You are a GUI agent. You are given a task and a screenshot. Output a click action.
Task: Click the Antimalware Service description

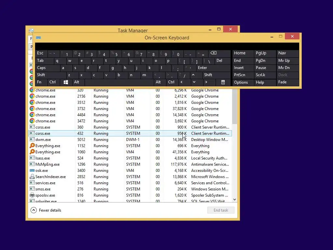coord(210,164)
